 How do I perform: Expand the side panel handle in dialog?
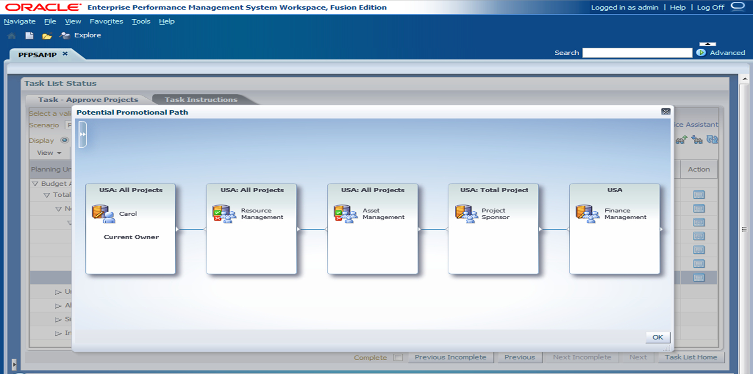[82, 134]
